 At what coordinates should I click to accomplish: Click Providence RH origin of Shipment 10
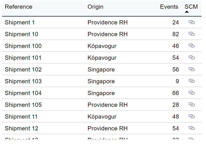(x=108, y=34)
